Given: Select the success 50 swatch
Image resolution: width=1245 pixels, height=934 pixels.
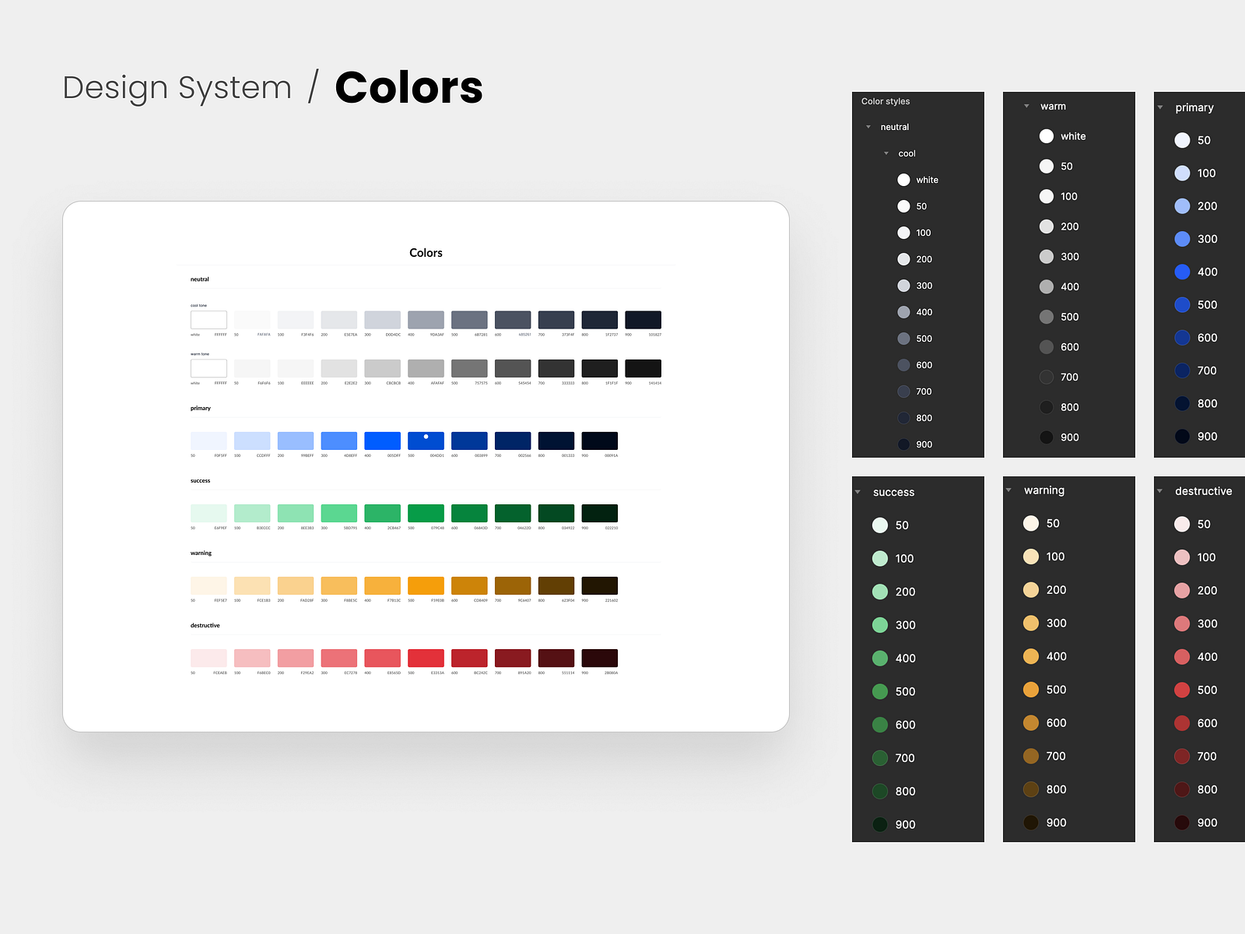Looking at the screenshot, I should [x=879, y=525].
